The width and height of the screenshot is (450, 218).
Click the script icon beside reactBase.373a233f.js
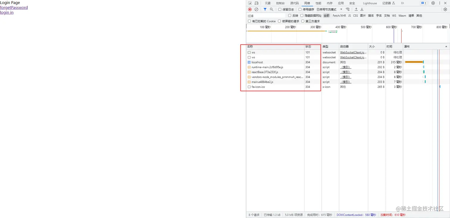[249, 72]
